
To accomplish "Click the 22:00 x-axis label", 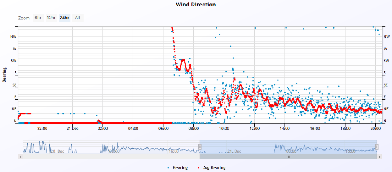I will pos(42,129).
